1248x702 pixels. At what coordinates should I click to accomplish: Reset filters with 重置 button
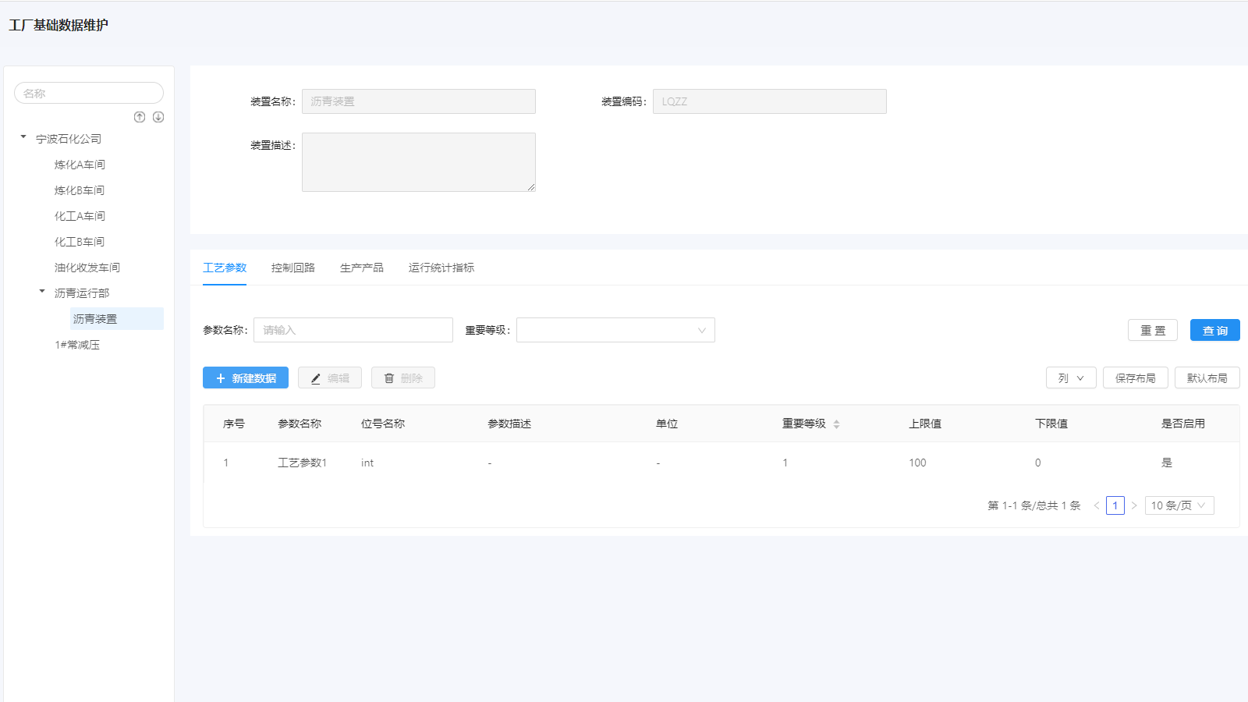coord(1152,331)
